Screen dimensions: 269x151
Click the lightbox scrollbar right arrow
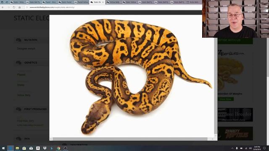(x=212, y=139)
